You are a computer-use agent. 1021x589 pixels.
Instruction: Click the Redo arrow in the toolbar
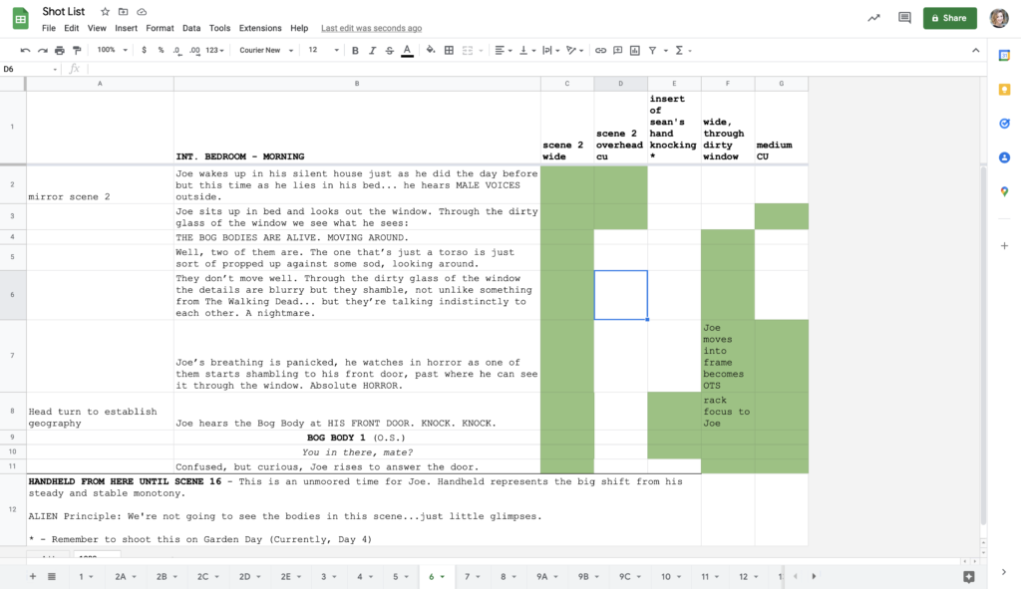(x=42, y=50)
